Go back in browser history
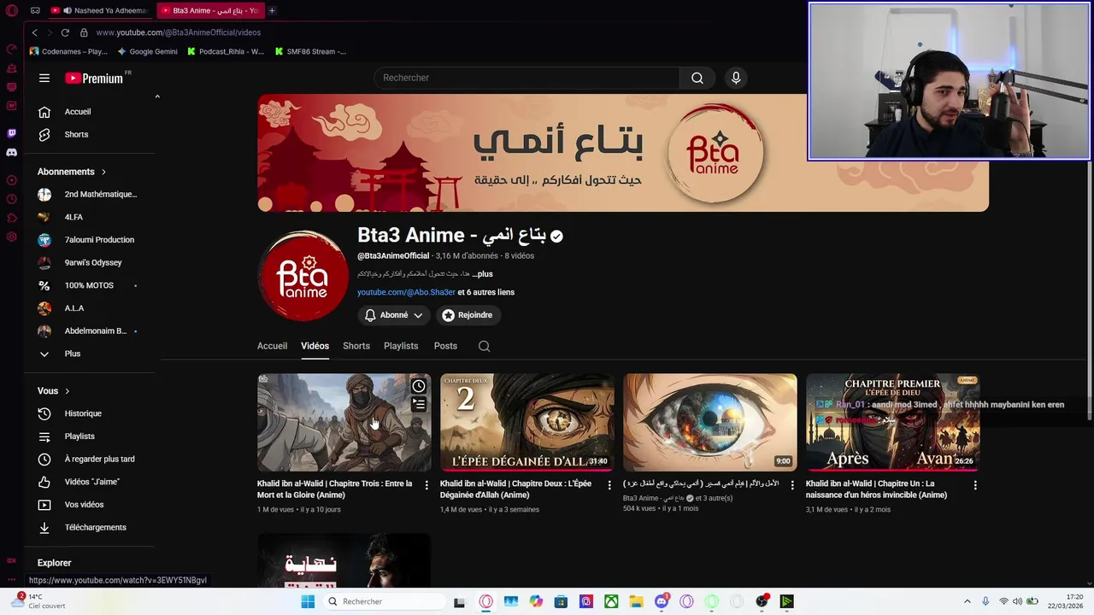Viewport: 1094px width, 615px height. click(34, 32)
